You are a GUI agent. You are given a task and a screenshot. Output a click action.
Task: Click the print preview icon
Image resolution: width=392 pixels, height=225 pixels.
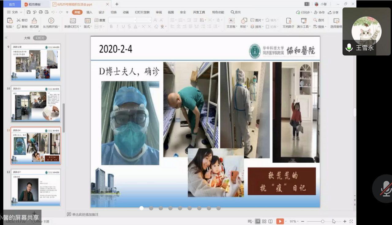pos(47,12)
